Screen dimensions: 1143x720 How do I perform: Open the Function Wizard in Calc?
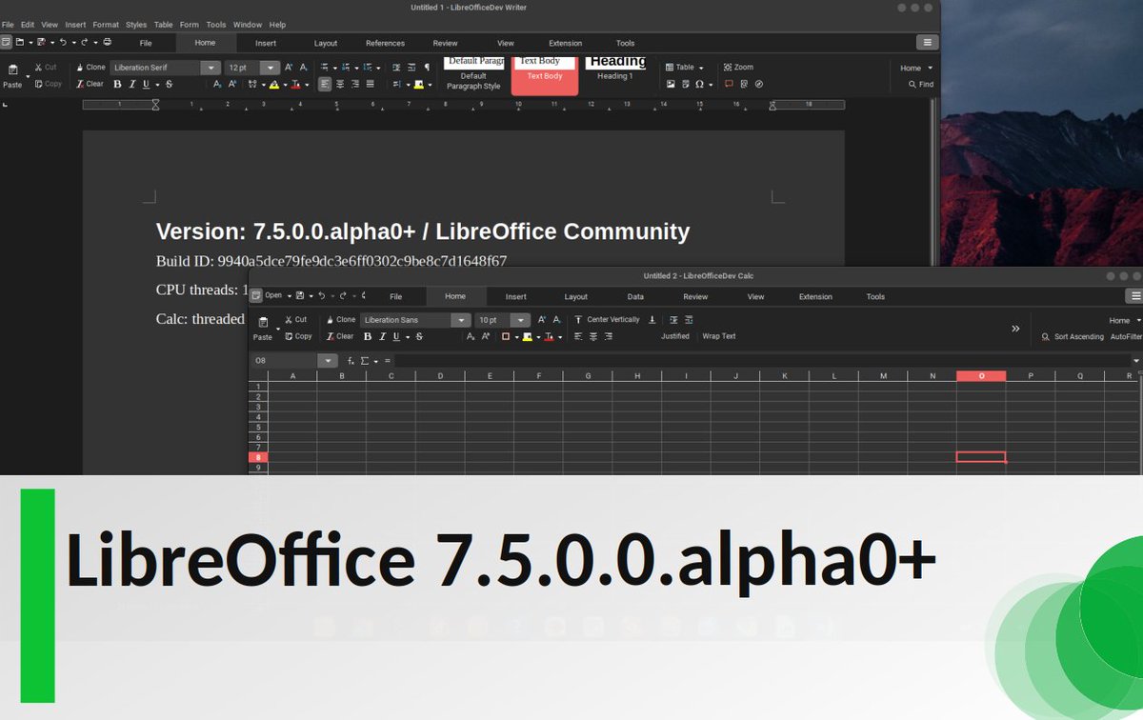pos(351,360)
